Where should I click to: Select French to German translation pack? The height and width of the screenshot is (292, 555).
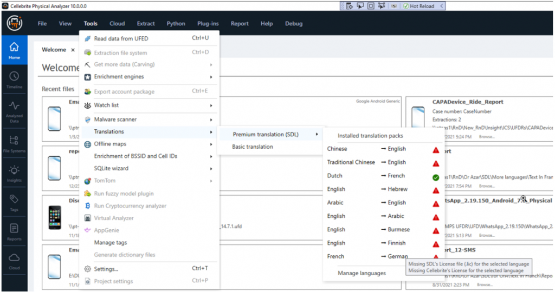click(x=384, y=256)
